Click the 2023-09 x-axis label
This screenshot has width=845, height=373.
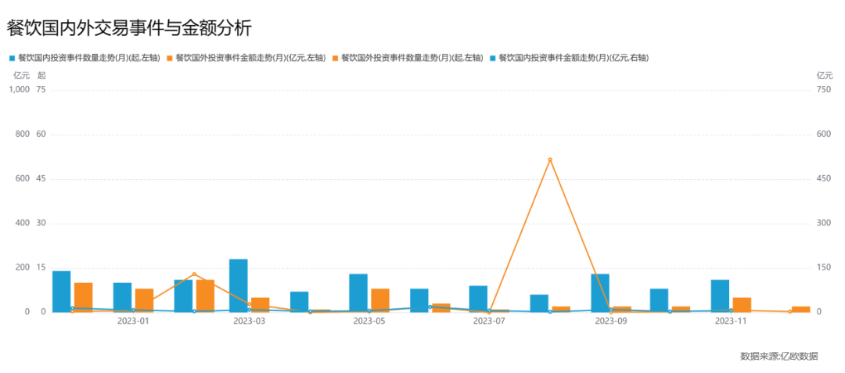coord(611,321)
